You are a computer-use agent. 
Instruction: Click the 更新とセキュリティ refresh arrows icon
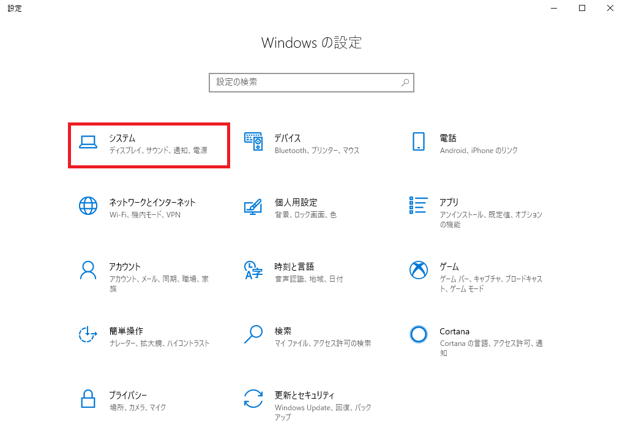(x=253, y=399)
